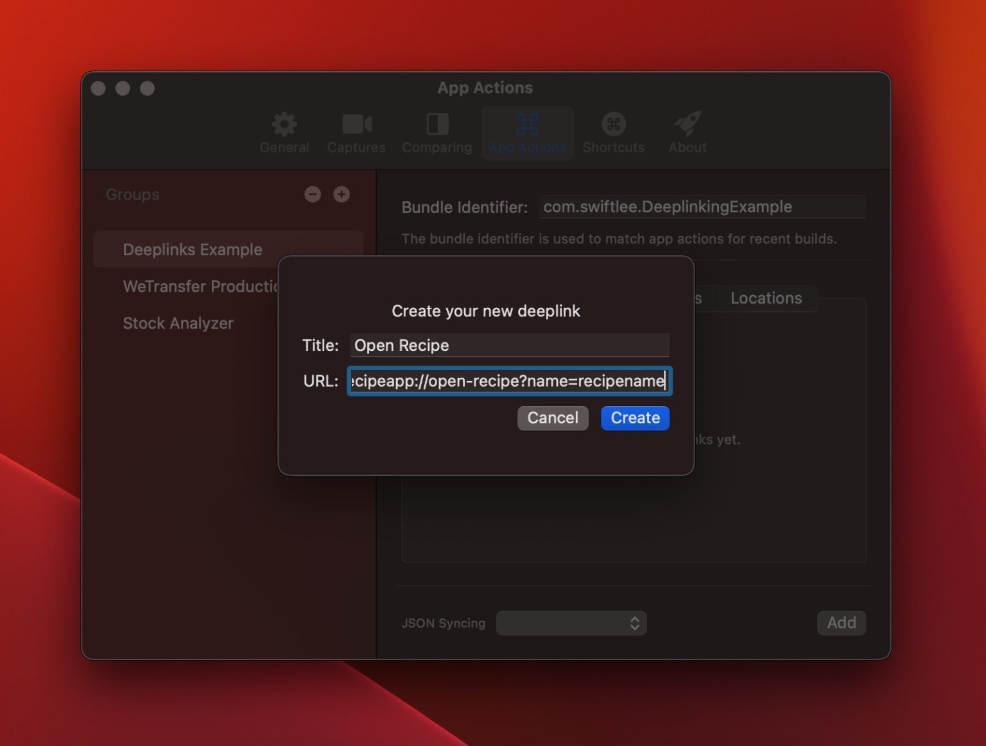Image resolution: width=986 pixels, height=746 pixels.
Task: Click the URL input field
Action: (509, 381)
